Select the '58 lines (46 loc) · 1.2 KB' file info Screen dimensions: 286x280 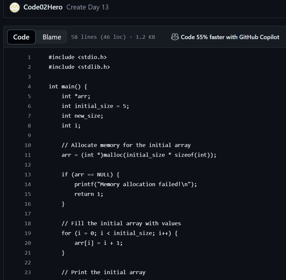coord(113,37)
